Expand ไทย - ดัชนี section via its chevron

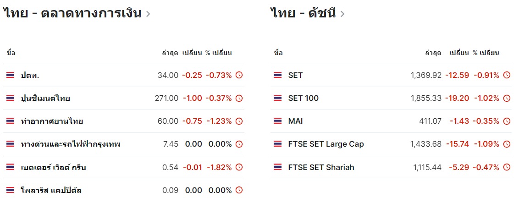pyautogui.click(x=342, y=14)
